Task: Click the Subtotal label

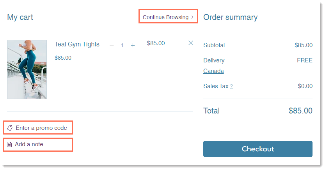Action: (x=214, y=45)
